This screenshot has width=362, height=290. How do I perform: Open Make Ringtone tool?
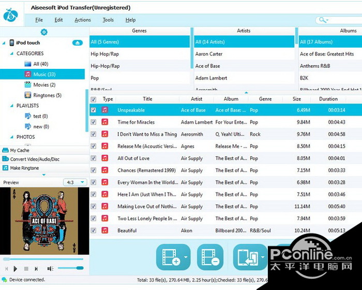coord(44,168)
